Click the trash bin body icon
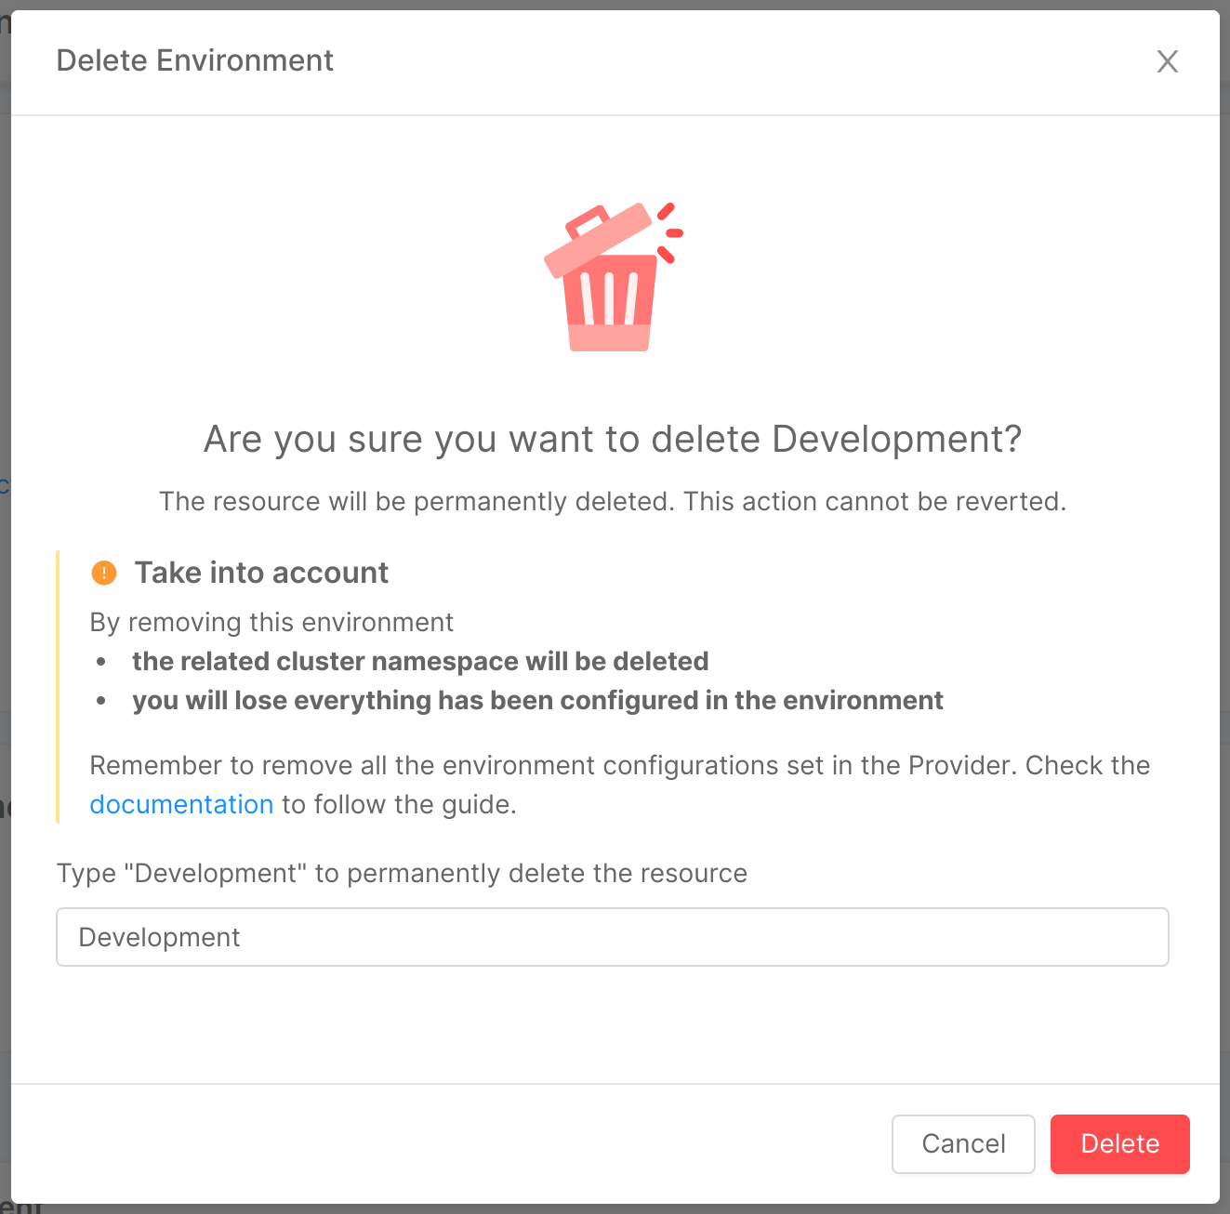Viewport: 1230px width, 1214px height. coord(609,302)
